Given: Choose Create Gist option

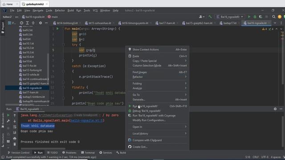Looking at the screenshot, I should point(158,147).
